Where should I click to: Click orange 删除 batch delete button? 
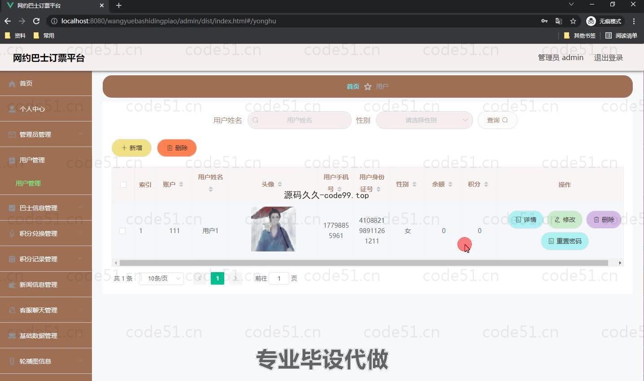pyautogui.click(x=177, y=148)
